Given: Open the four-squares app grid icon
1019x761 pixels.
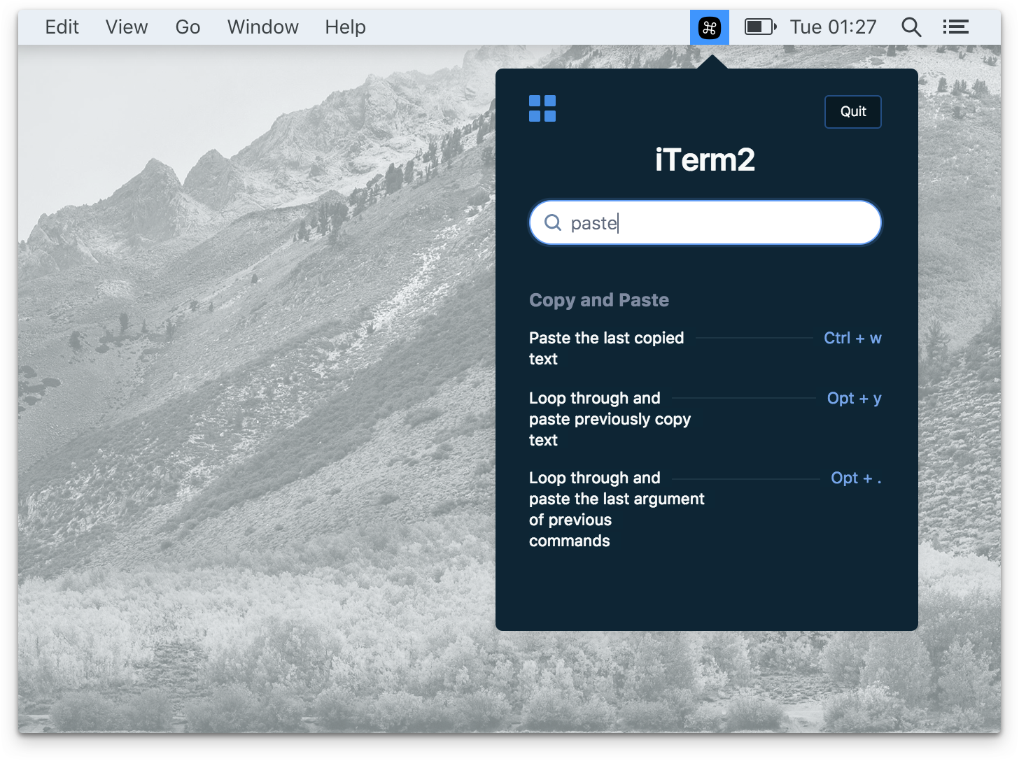Looking at the screenshot, I should (x=542, y=108).
